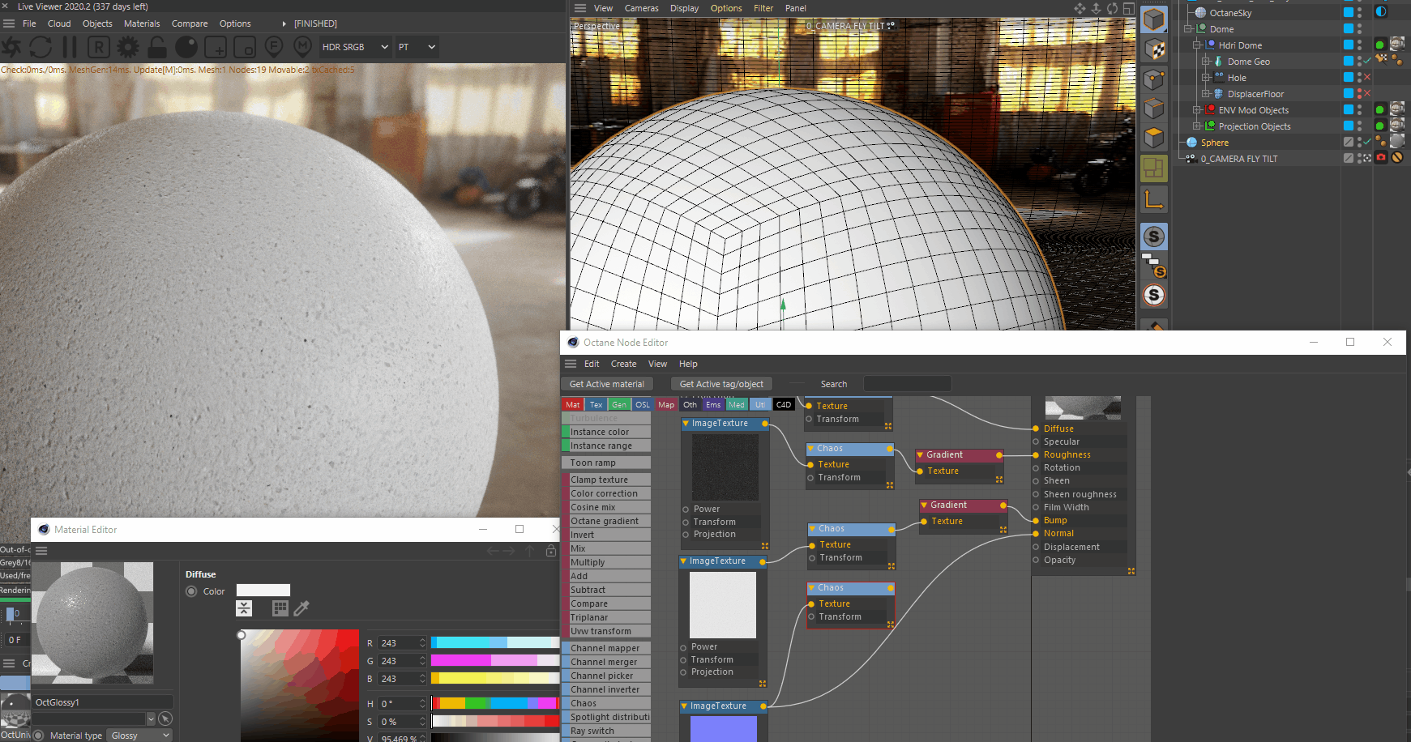Click the lock icon in Material Editor header

tap(551, 551)
